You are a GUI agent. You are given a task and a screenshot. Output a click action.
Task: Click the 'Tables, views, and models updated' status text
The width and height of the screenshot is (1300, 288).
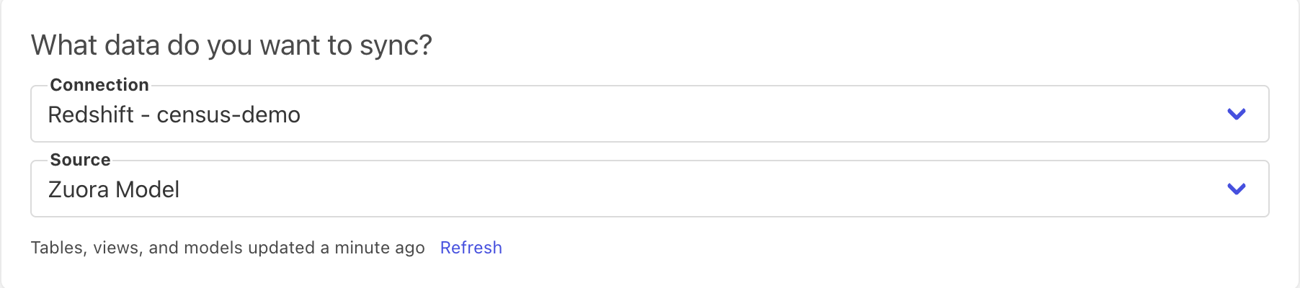pyautogui.click(x=173, y=248)
